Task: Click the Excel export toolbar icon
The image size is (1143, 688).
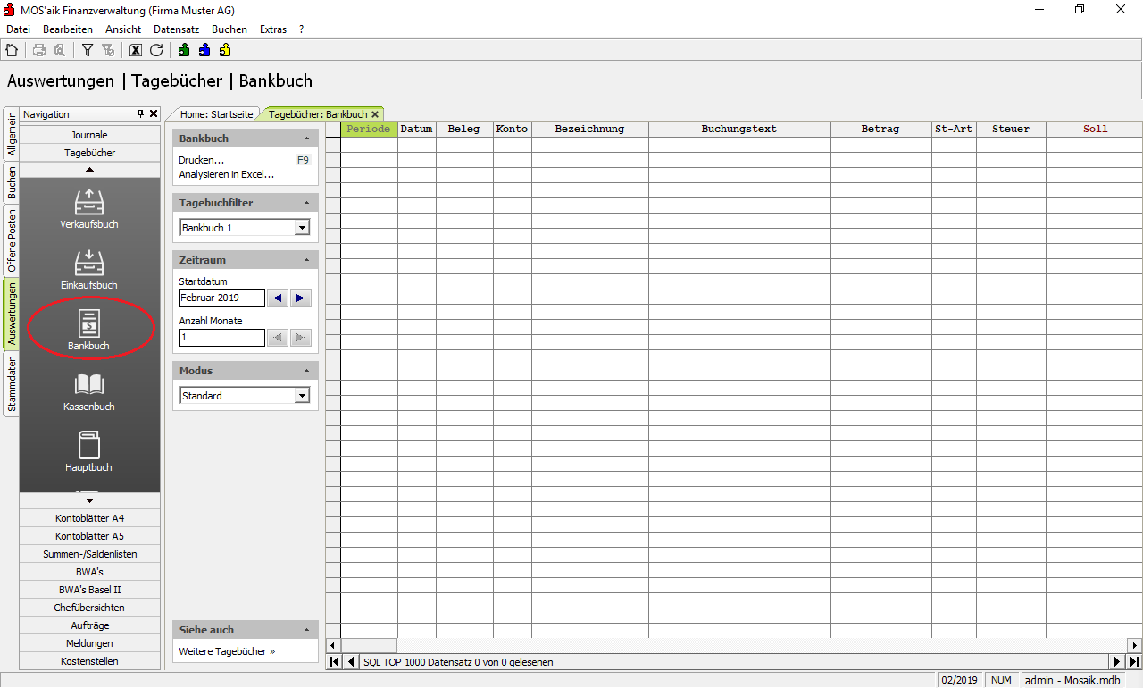Action: pos(136,51)
